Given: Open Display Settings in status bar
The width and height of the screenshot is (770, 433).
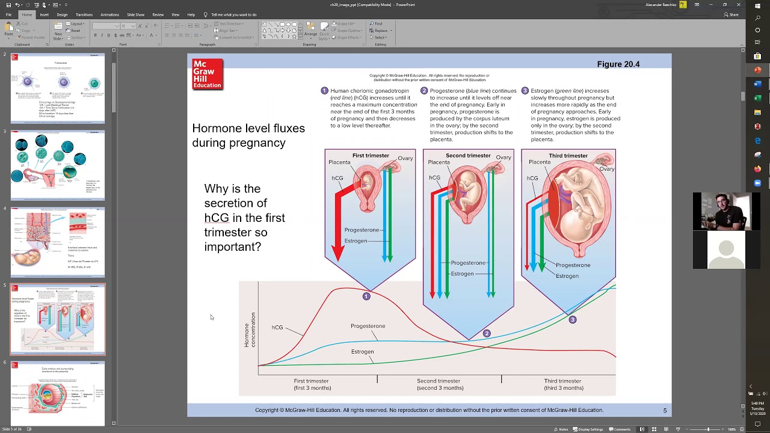Looking at the screenshot, I should 588,429.
